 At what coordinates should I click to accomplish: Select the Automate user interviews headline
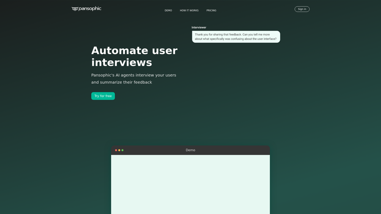(x=135, y=56)
